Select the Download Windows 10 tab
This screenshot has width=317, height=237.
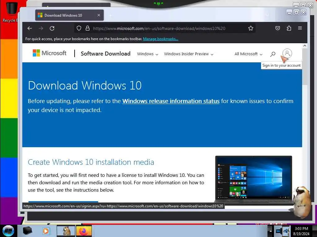click(x=69, y=15)
